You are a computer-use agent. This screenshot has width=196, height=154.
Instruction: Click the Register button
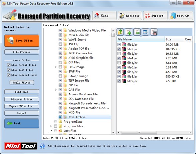130,16
